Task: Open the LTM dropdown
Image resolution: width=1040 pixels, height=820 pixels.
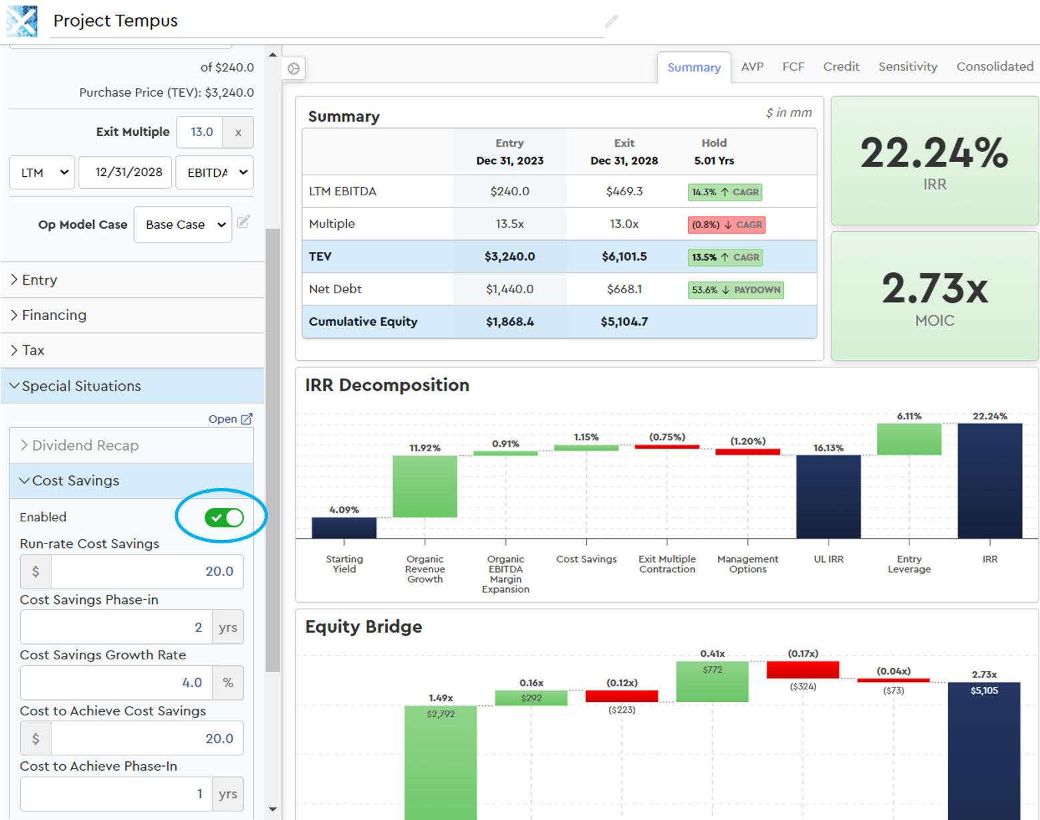Action: (42, 172)
